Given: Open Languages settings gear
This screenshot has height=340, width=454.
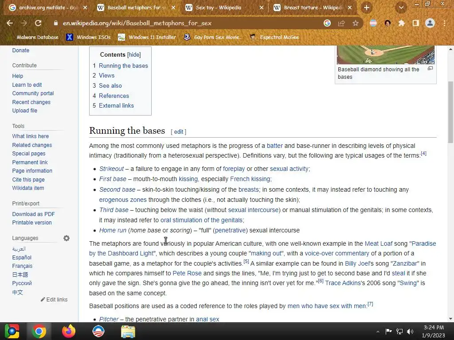Looking at the screenshot, I should point(67,238).
